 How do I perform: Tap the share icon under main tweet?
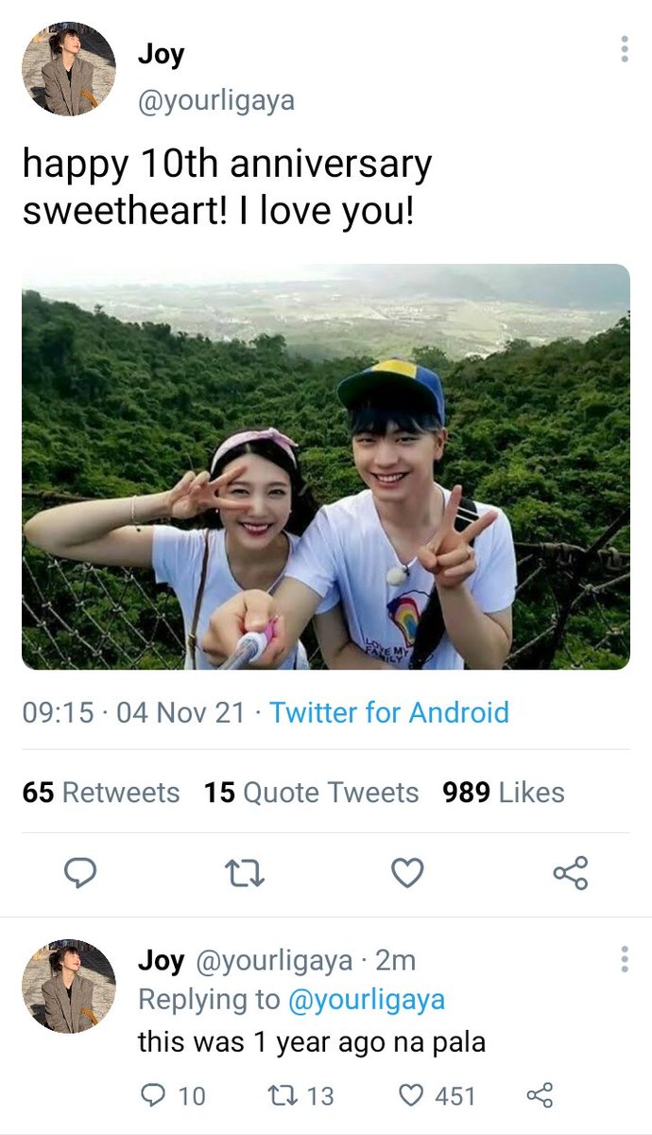pos(570,873)
